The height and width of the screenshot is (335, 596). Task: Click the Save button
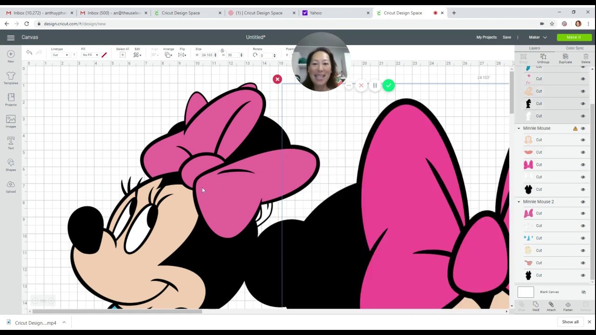(507, 37)
